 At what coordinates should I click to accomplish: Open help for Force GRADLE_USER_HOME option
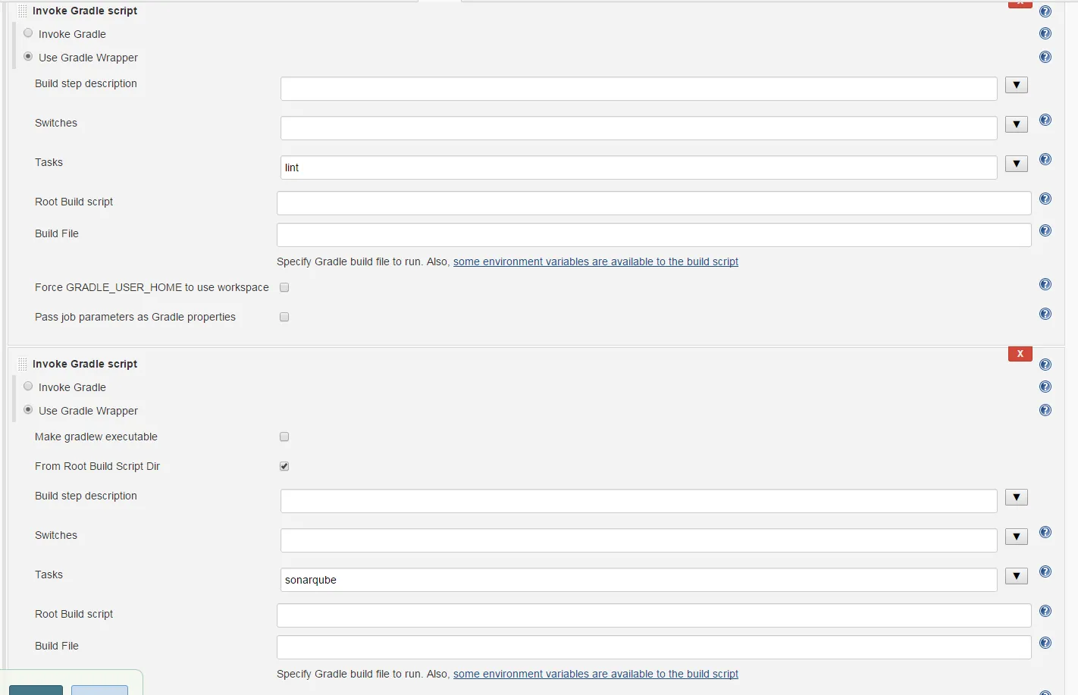tap(1045, 284)
